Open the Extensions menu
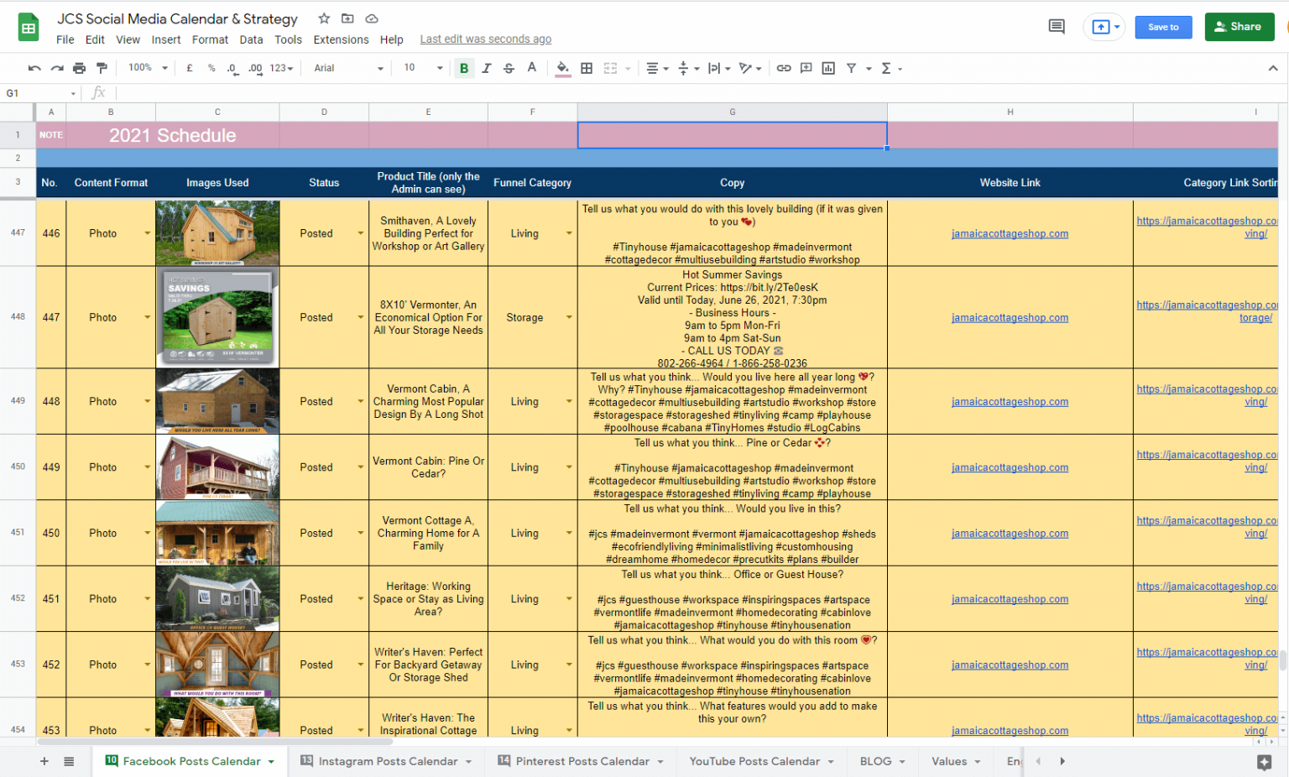Viewport: 1289px width, 777px height. click(x=341, y=39)
